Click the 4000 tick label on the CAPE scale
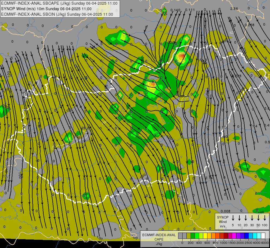Screen dimensions: 270x248 point(257,243)
